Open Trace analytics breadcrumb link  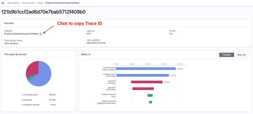pyautogui.click(x=28, y=3)
